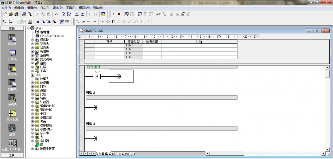Expand the 位逻辑 instruction folder
Viewport: 333px width, 159px height.
tap(33, 83)
